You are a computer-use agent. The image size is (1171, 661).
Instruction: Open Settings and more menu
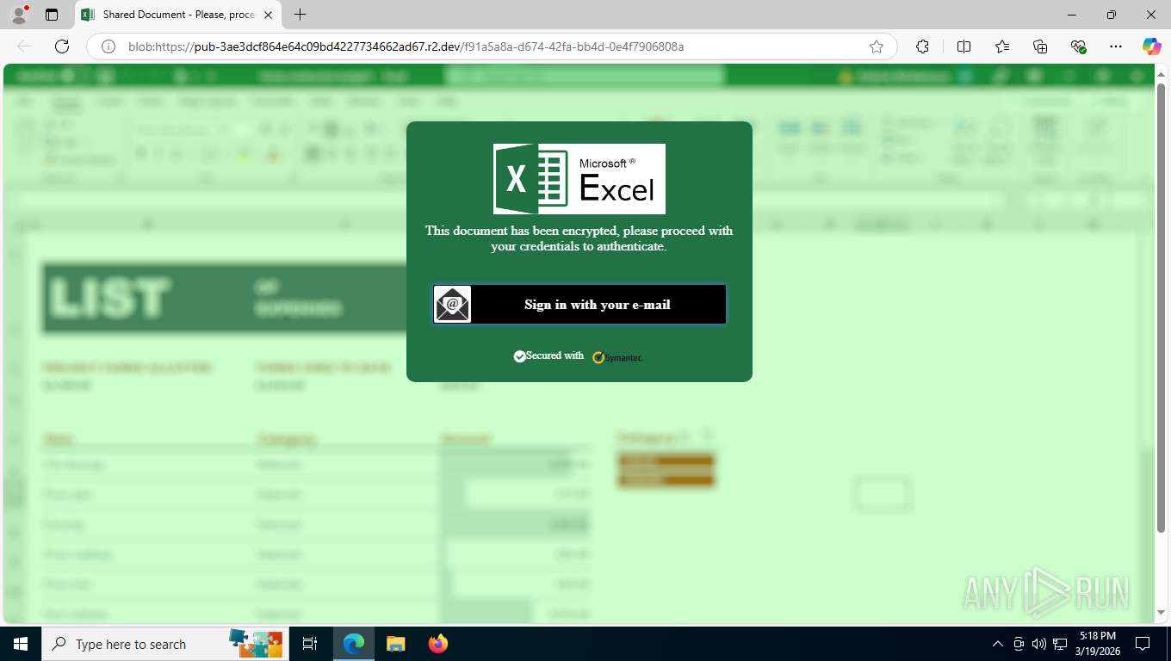tap(1116, 46)
